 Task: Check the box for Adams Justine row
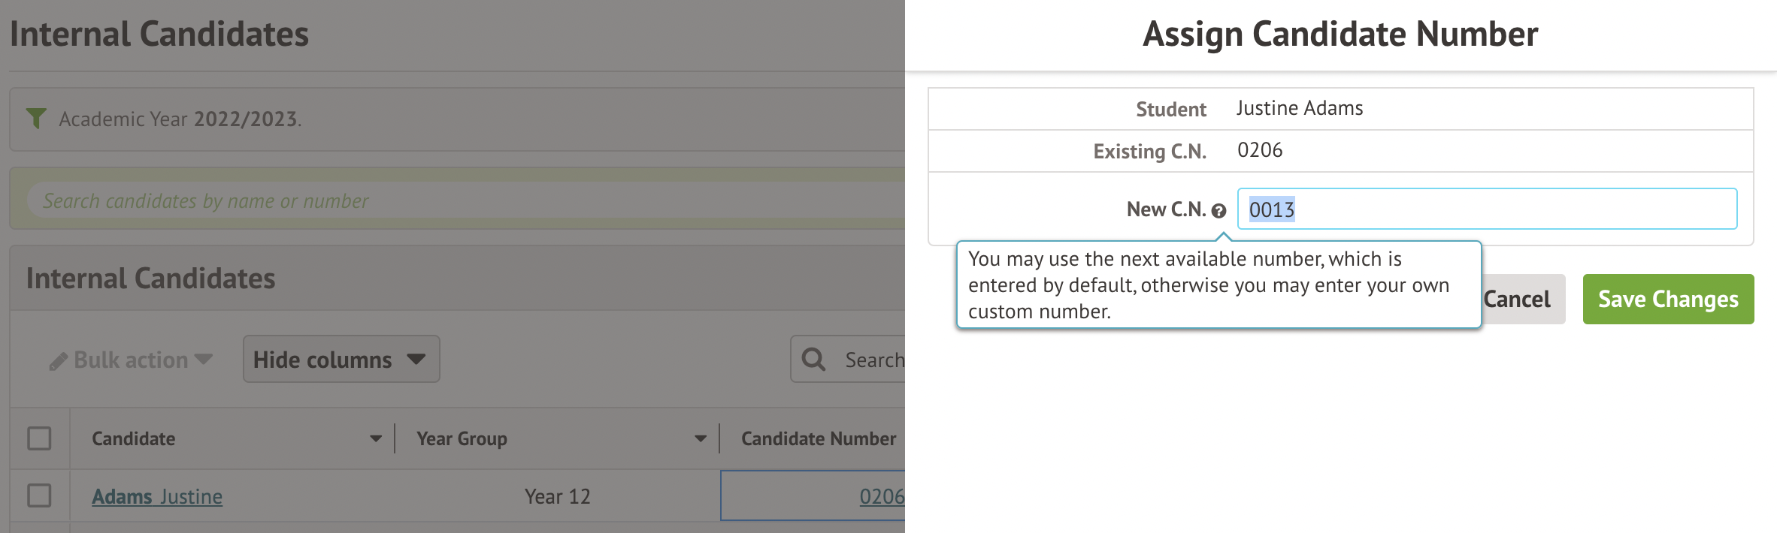(39, 495)
